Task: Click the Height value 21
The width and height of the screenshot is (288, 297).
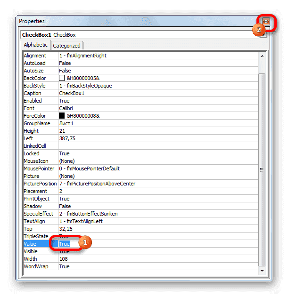Action: [x=62, y=131]
